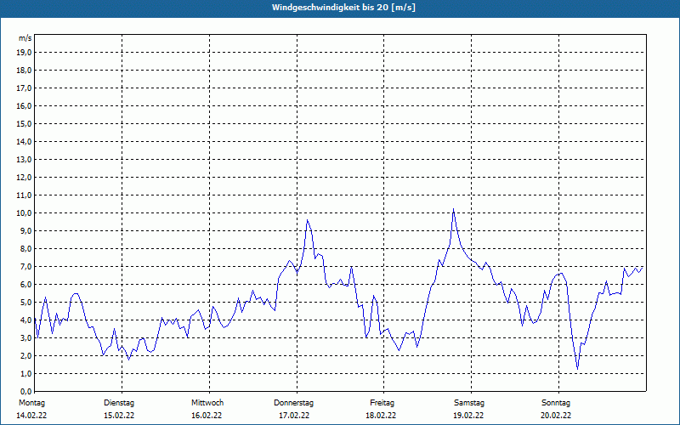Click the '16.02.22' date label
Screen dimensions: 680x425
click(x=207, y=416)
